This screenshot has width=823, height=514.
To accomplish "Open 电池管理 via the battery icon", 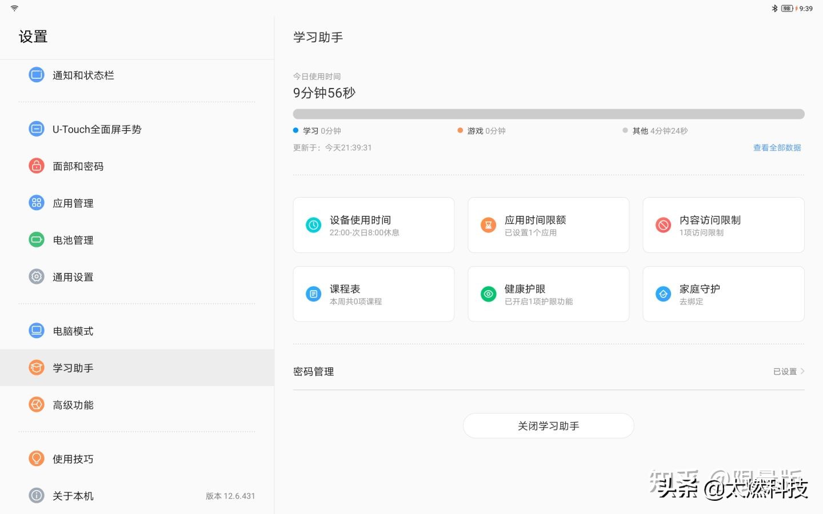I will click(x=36, y=239).
